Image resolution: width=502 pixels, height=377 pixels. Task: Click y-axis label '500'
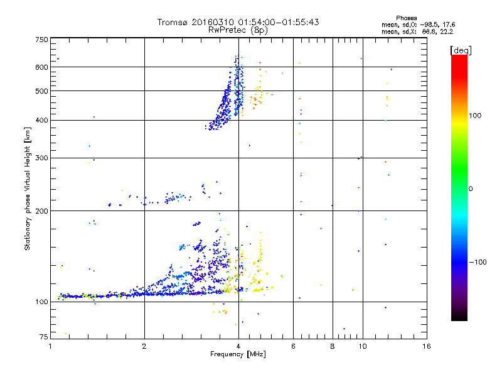[41, 91]
